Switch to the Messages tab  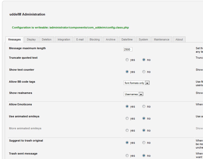coord(14,39)
